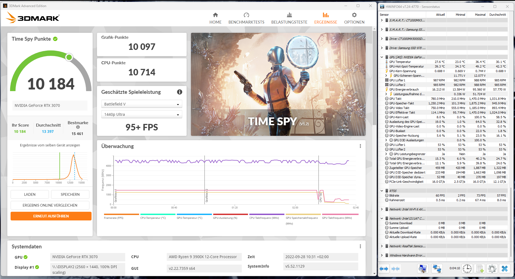Open the OPTIONEN tab

[x=354, y=18]
